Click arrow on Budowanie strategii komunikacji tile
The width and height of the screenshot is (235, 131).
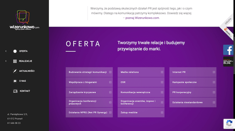[110, 72]
